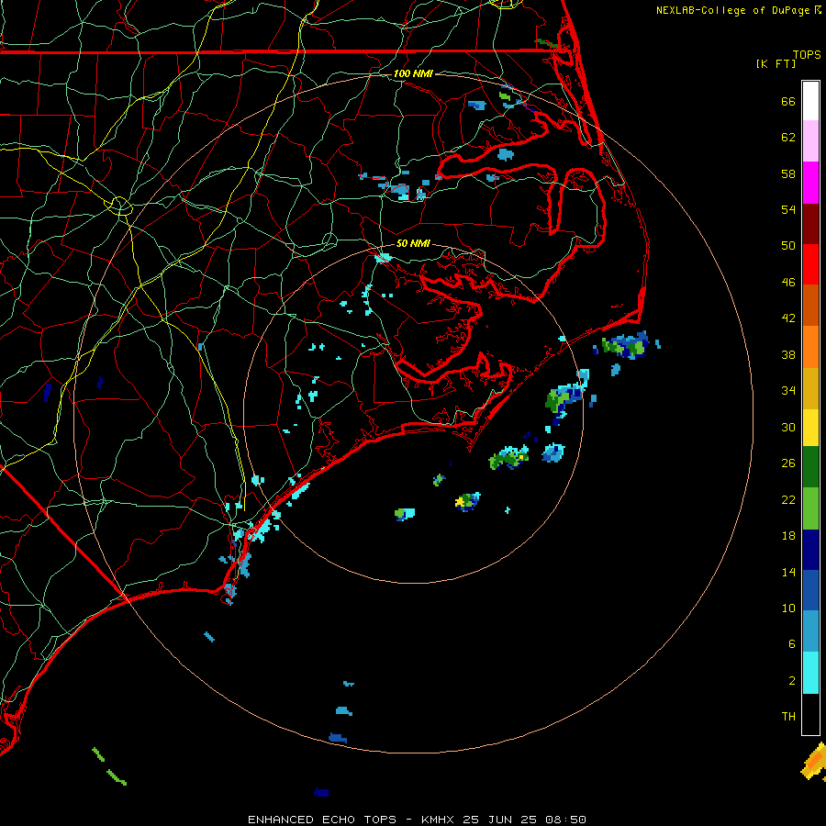826x826 pixels.
Task: Click the KMHX station identifier in caption
Action: coord(440,820)
